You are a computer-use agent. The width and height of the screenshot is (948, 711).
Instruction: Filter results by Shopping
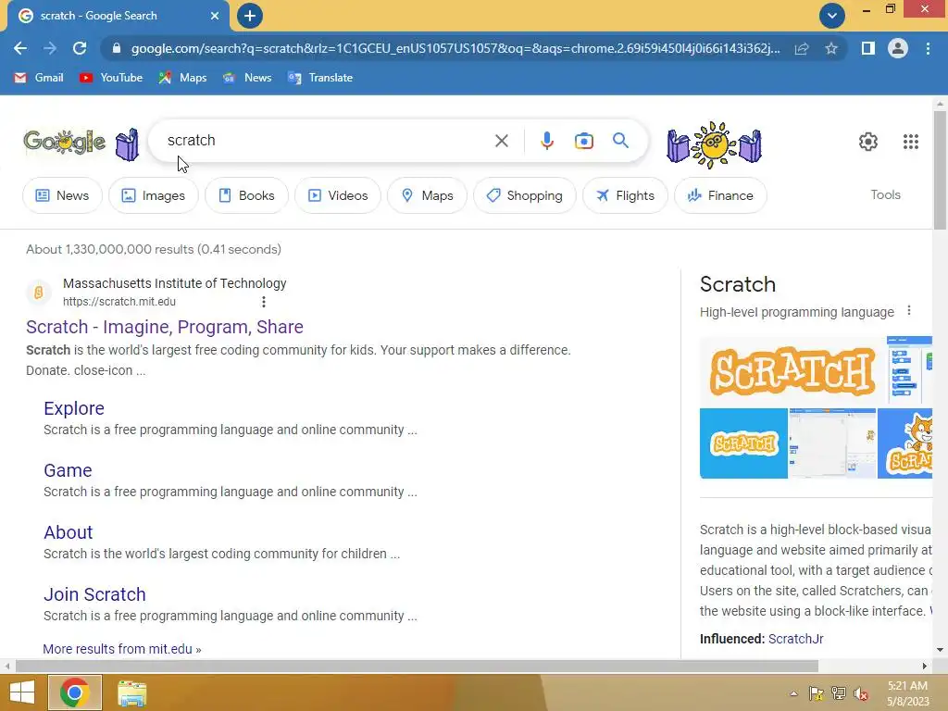click(x=525, y=195)
